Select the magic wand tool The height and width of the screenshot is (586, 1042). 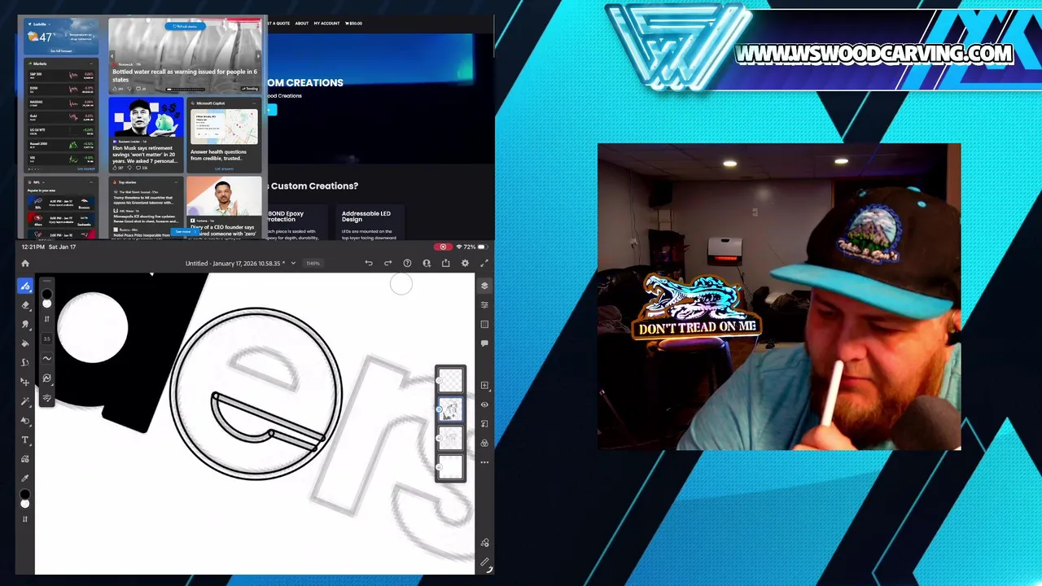click(x=25, y=401)
